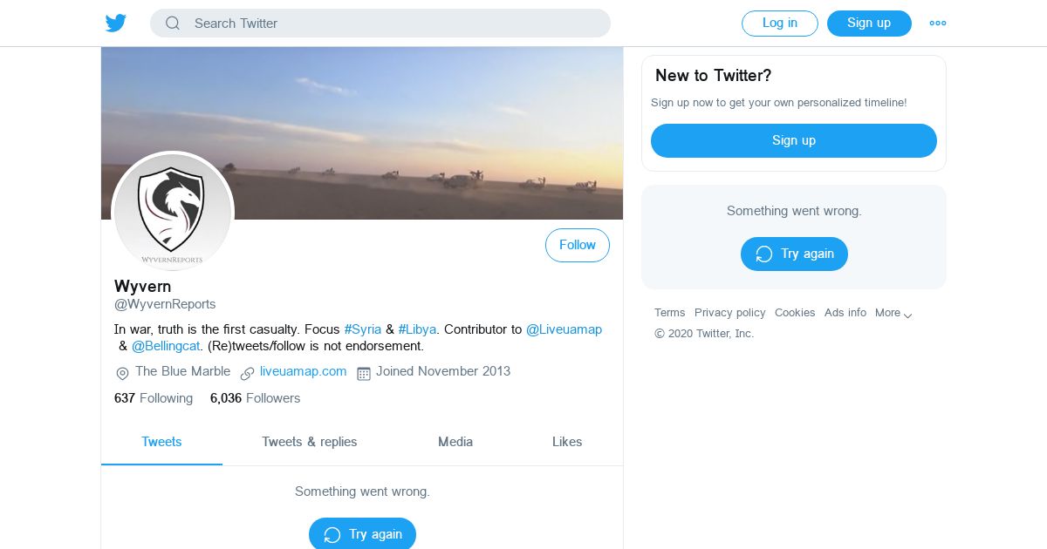
Task: Expand the More footer dropdown
Action: 893,313
